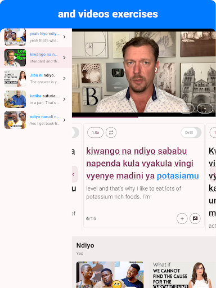Click the word kiwango in sentence
The width and height of the screenshot is (216, 288).
[103, 151]
